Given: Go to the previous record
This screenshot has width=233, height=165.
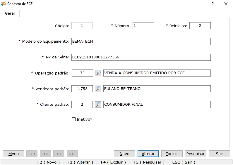Looking at the screenshot, I should 45,154.
